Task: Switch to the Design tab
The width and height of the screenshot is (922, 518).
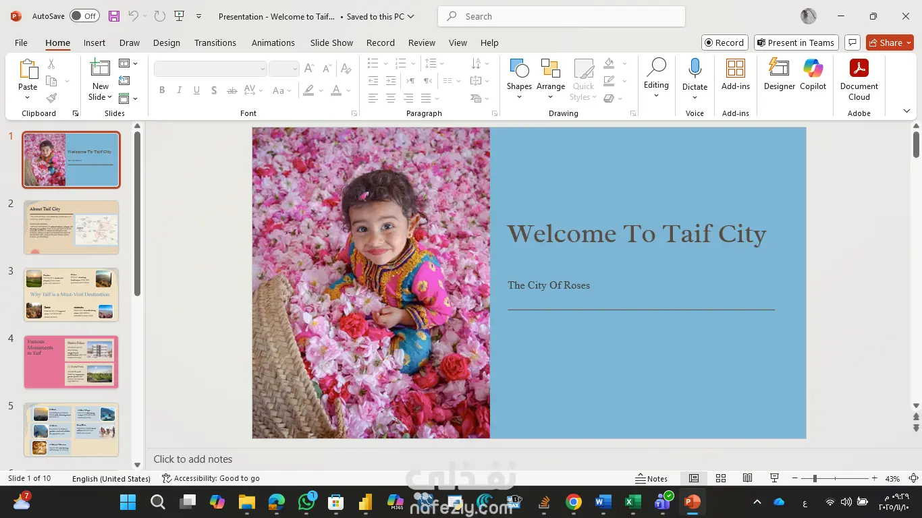Action: point(166,42)
